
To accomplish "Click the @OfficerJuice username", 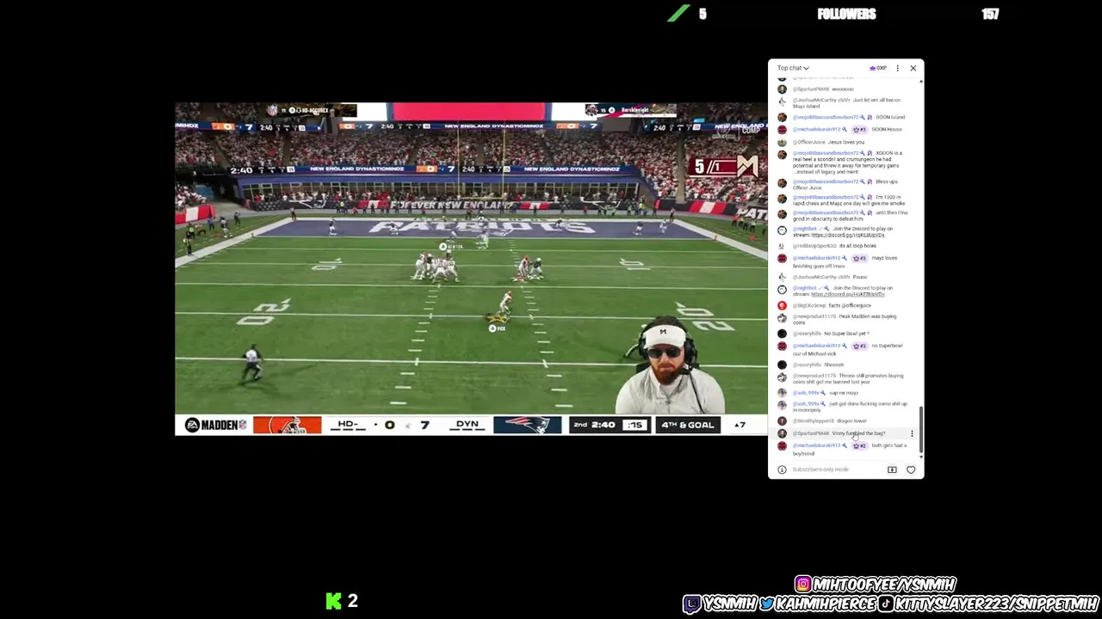I will pos(808,142).
